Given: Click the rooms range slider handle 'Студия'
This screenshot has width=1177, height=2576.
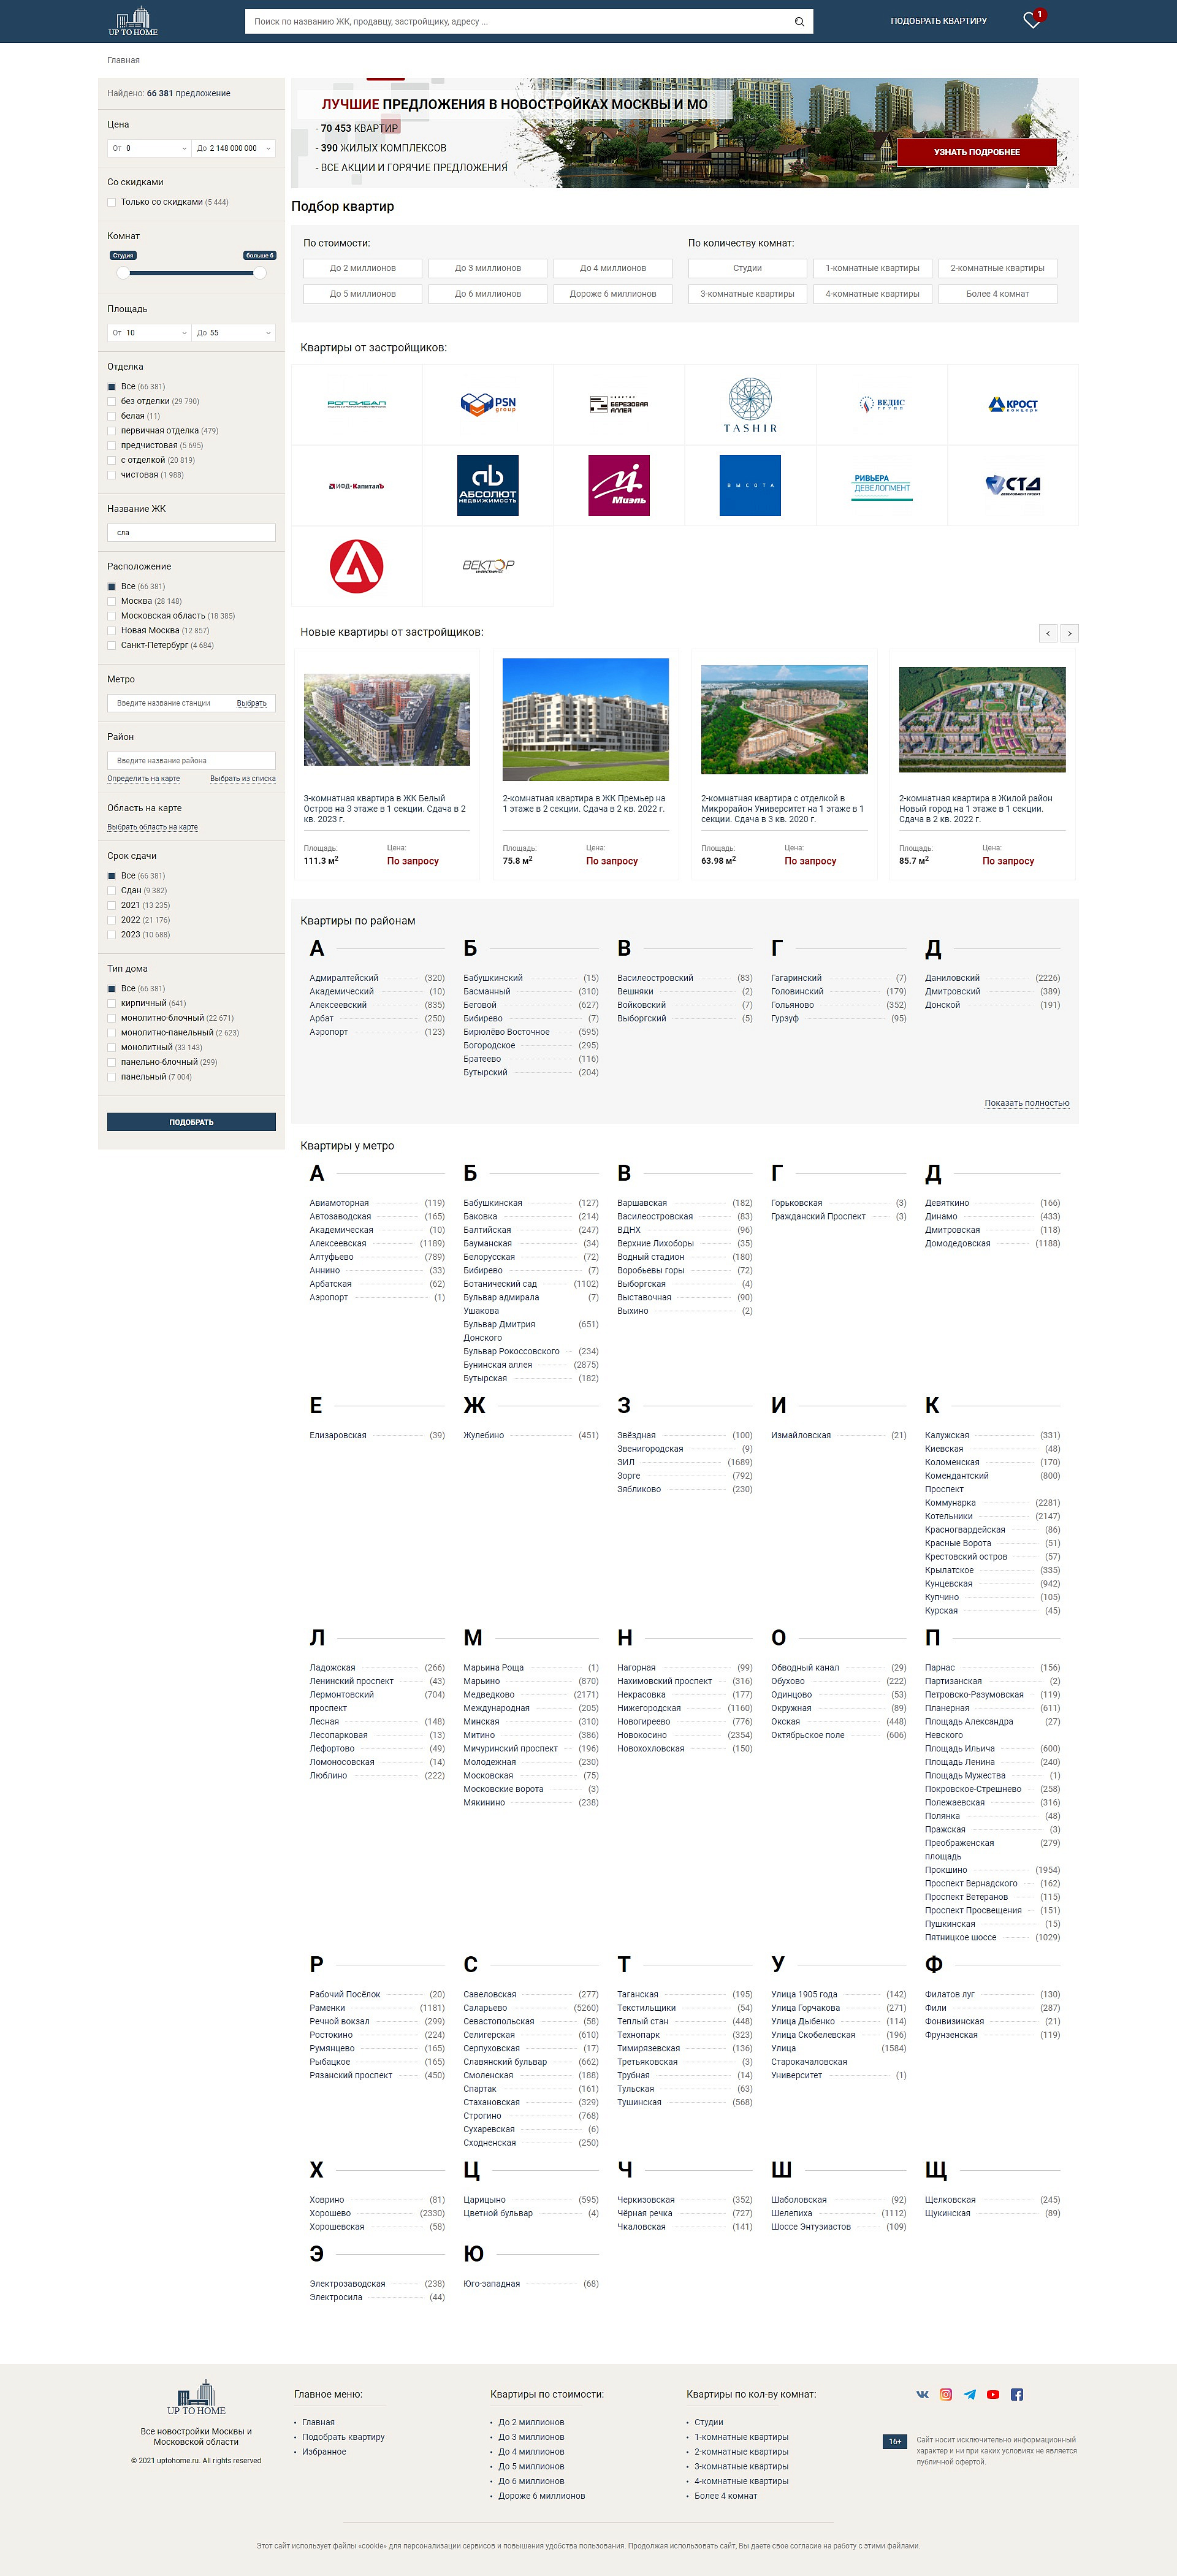Looking at the screenshot, I should (x=123, y=272).
